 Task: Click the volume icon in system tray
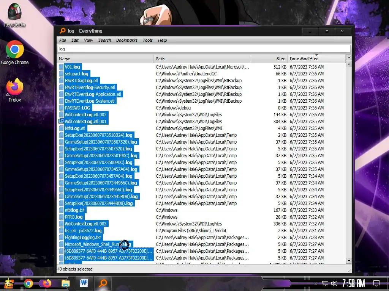click(334, 283)
